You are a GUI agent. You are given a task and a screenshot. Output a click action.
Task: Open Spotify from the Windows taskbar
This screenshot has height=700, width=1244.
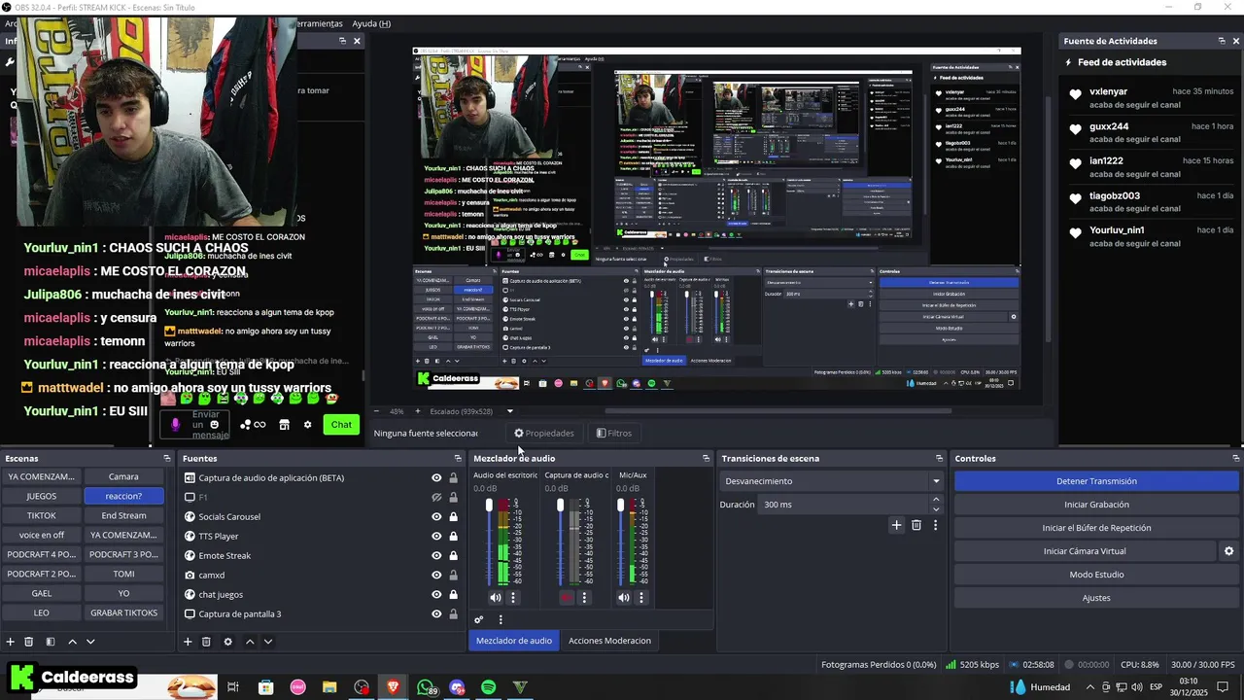click(x=489, y=687)
